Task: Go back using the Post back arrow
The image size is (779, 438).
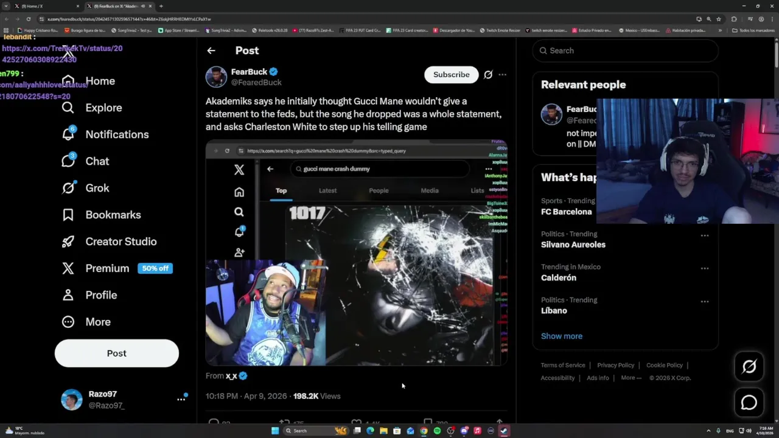Action: click(x=211, y=50)
